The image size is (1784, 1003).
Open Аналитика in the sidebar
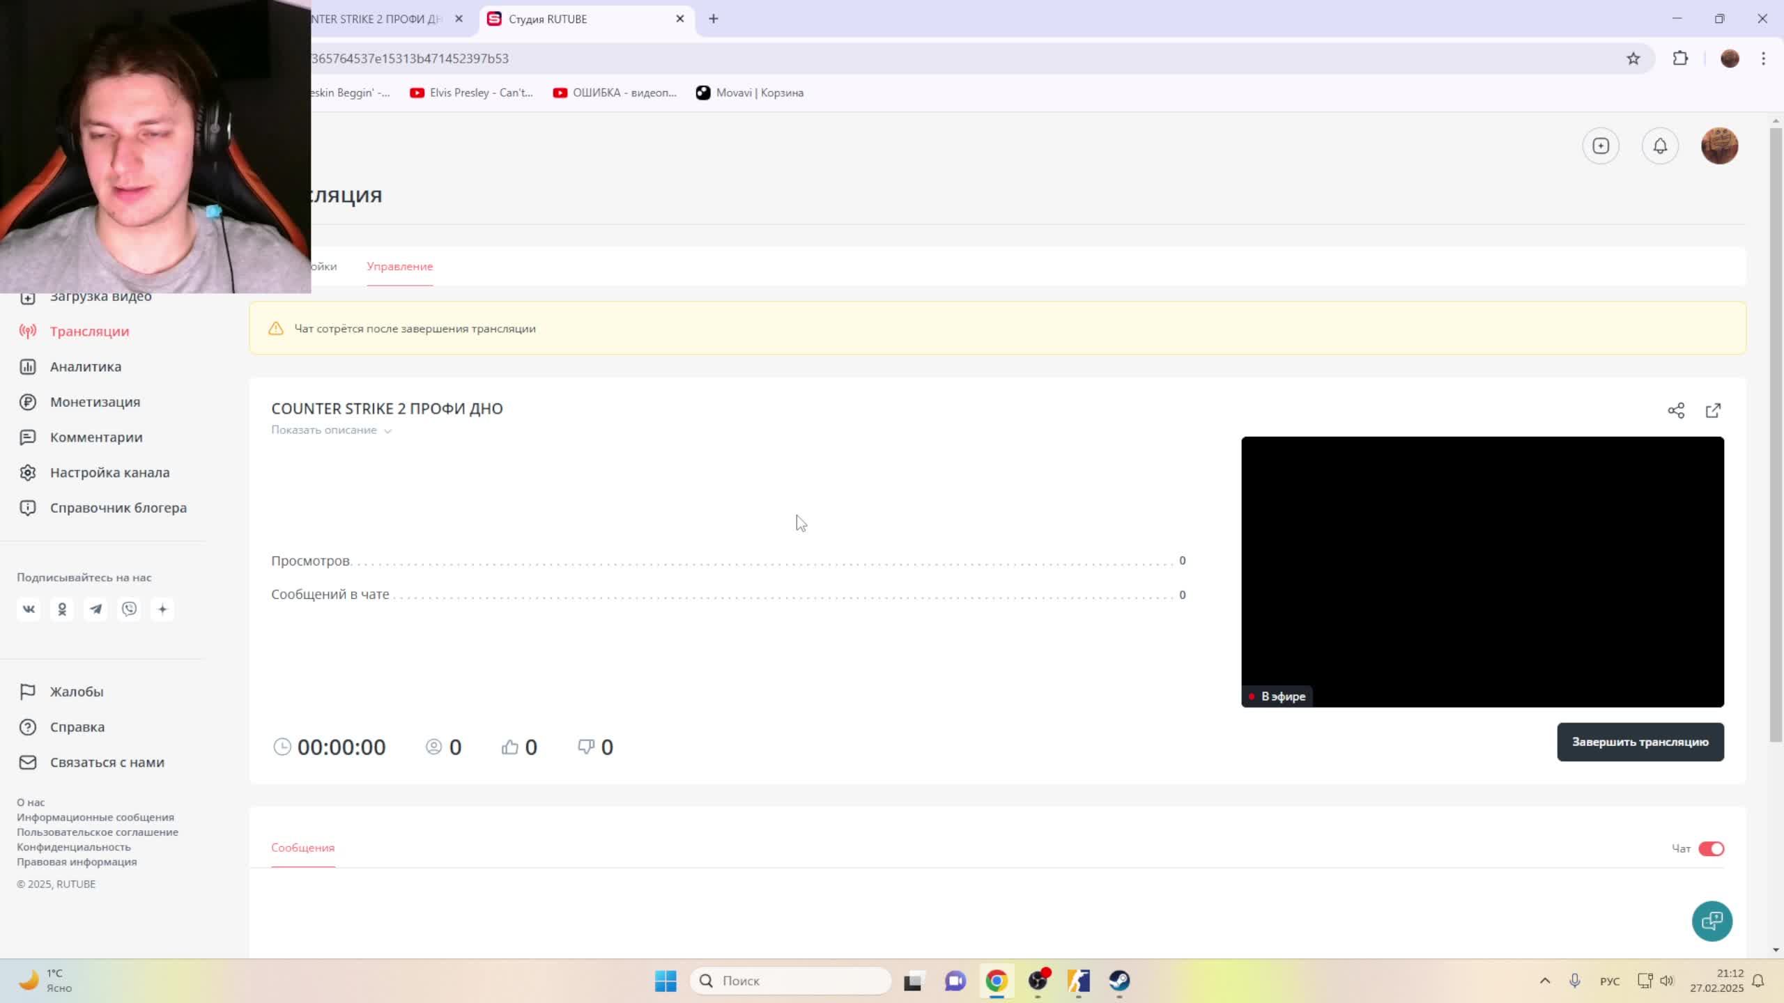coord(85,366)
